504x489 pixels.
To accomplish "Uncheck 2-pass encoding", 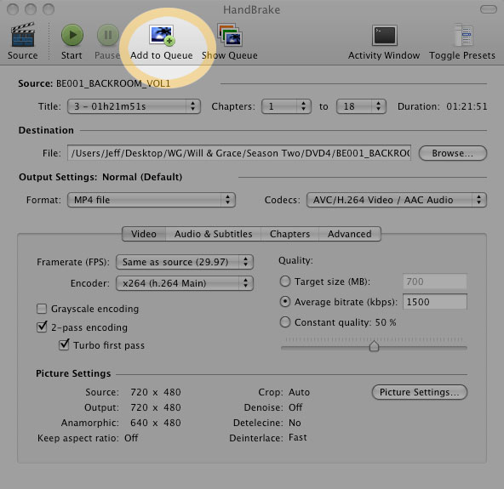I will tap(42, 327).
